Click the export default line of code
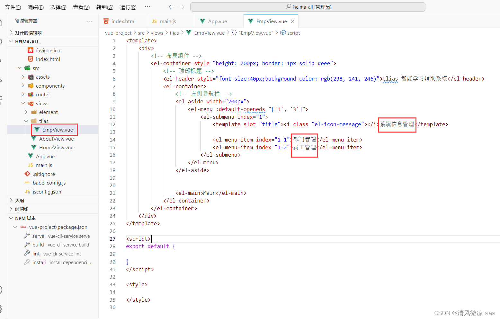Image resolution: width=500 pixels, height=319 pixels. pos(151,246)
